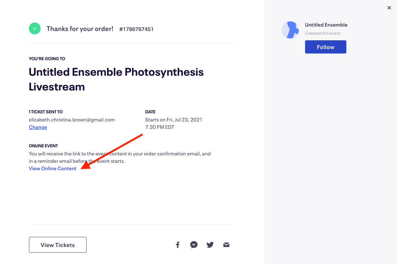The image size is (397, 264).
Task: Open the View Online Content link
Action: coord(53,168)
